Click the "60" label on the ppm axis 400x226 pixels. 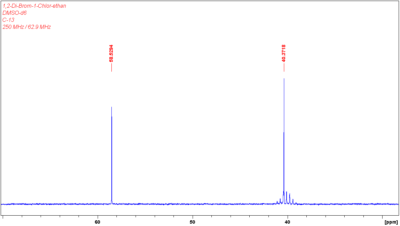98,222
